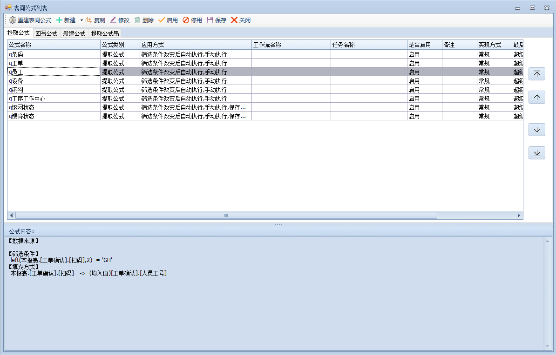Switch to the 新建公式 tab
This screenshot has width=556, height=355.
pos(74,33)
